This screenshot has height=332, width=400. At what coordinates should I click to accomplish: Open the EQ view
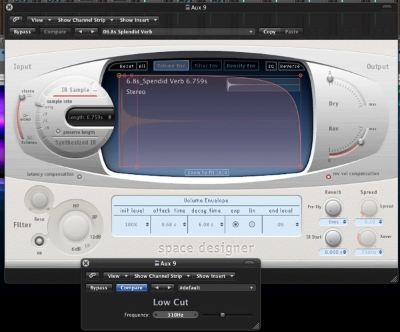point(271,67)
